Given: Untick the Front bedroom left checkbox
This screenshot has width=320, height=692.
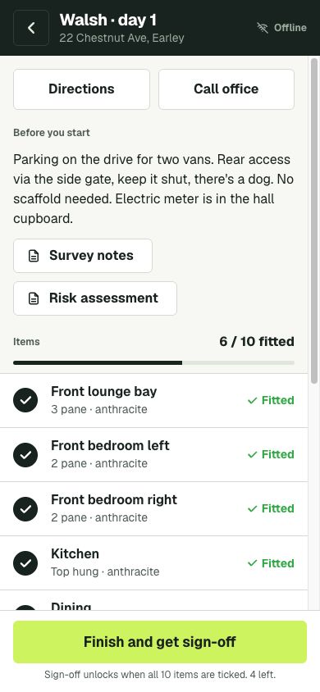Looking at the screenshot, I should click(x=25, y=454).
